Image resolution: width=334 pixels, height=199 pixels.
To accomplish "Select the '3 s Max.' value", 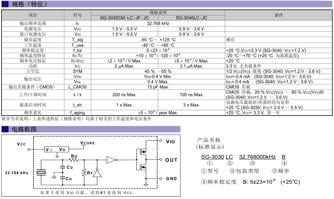I will (191, 105).
